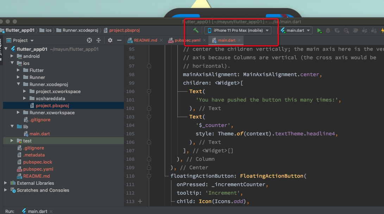Click FloatingActionButton constructor on line 110

(x=272, y=176)
